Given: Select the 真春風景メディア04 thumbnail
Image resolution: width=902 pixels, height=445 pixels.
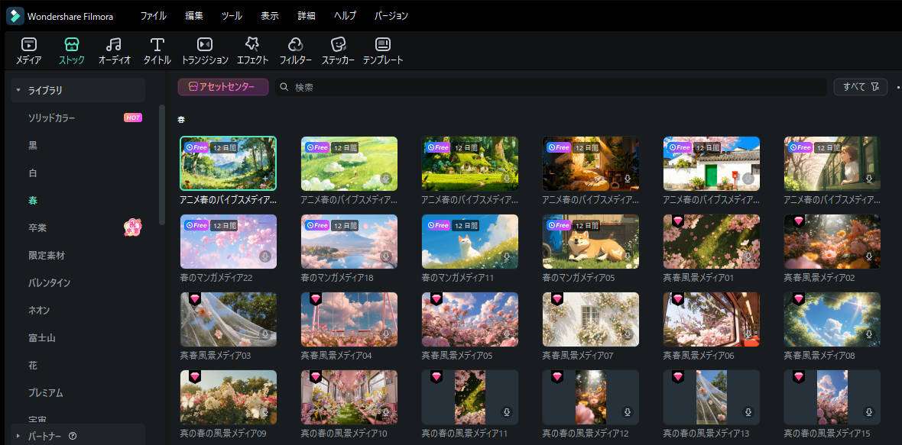Looking at the screenshot, I should [x=349, y=319].
